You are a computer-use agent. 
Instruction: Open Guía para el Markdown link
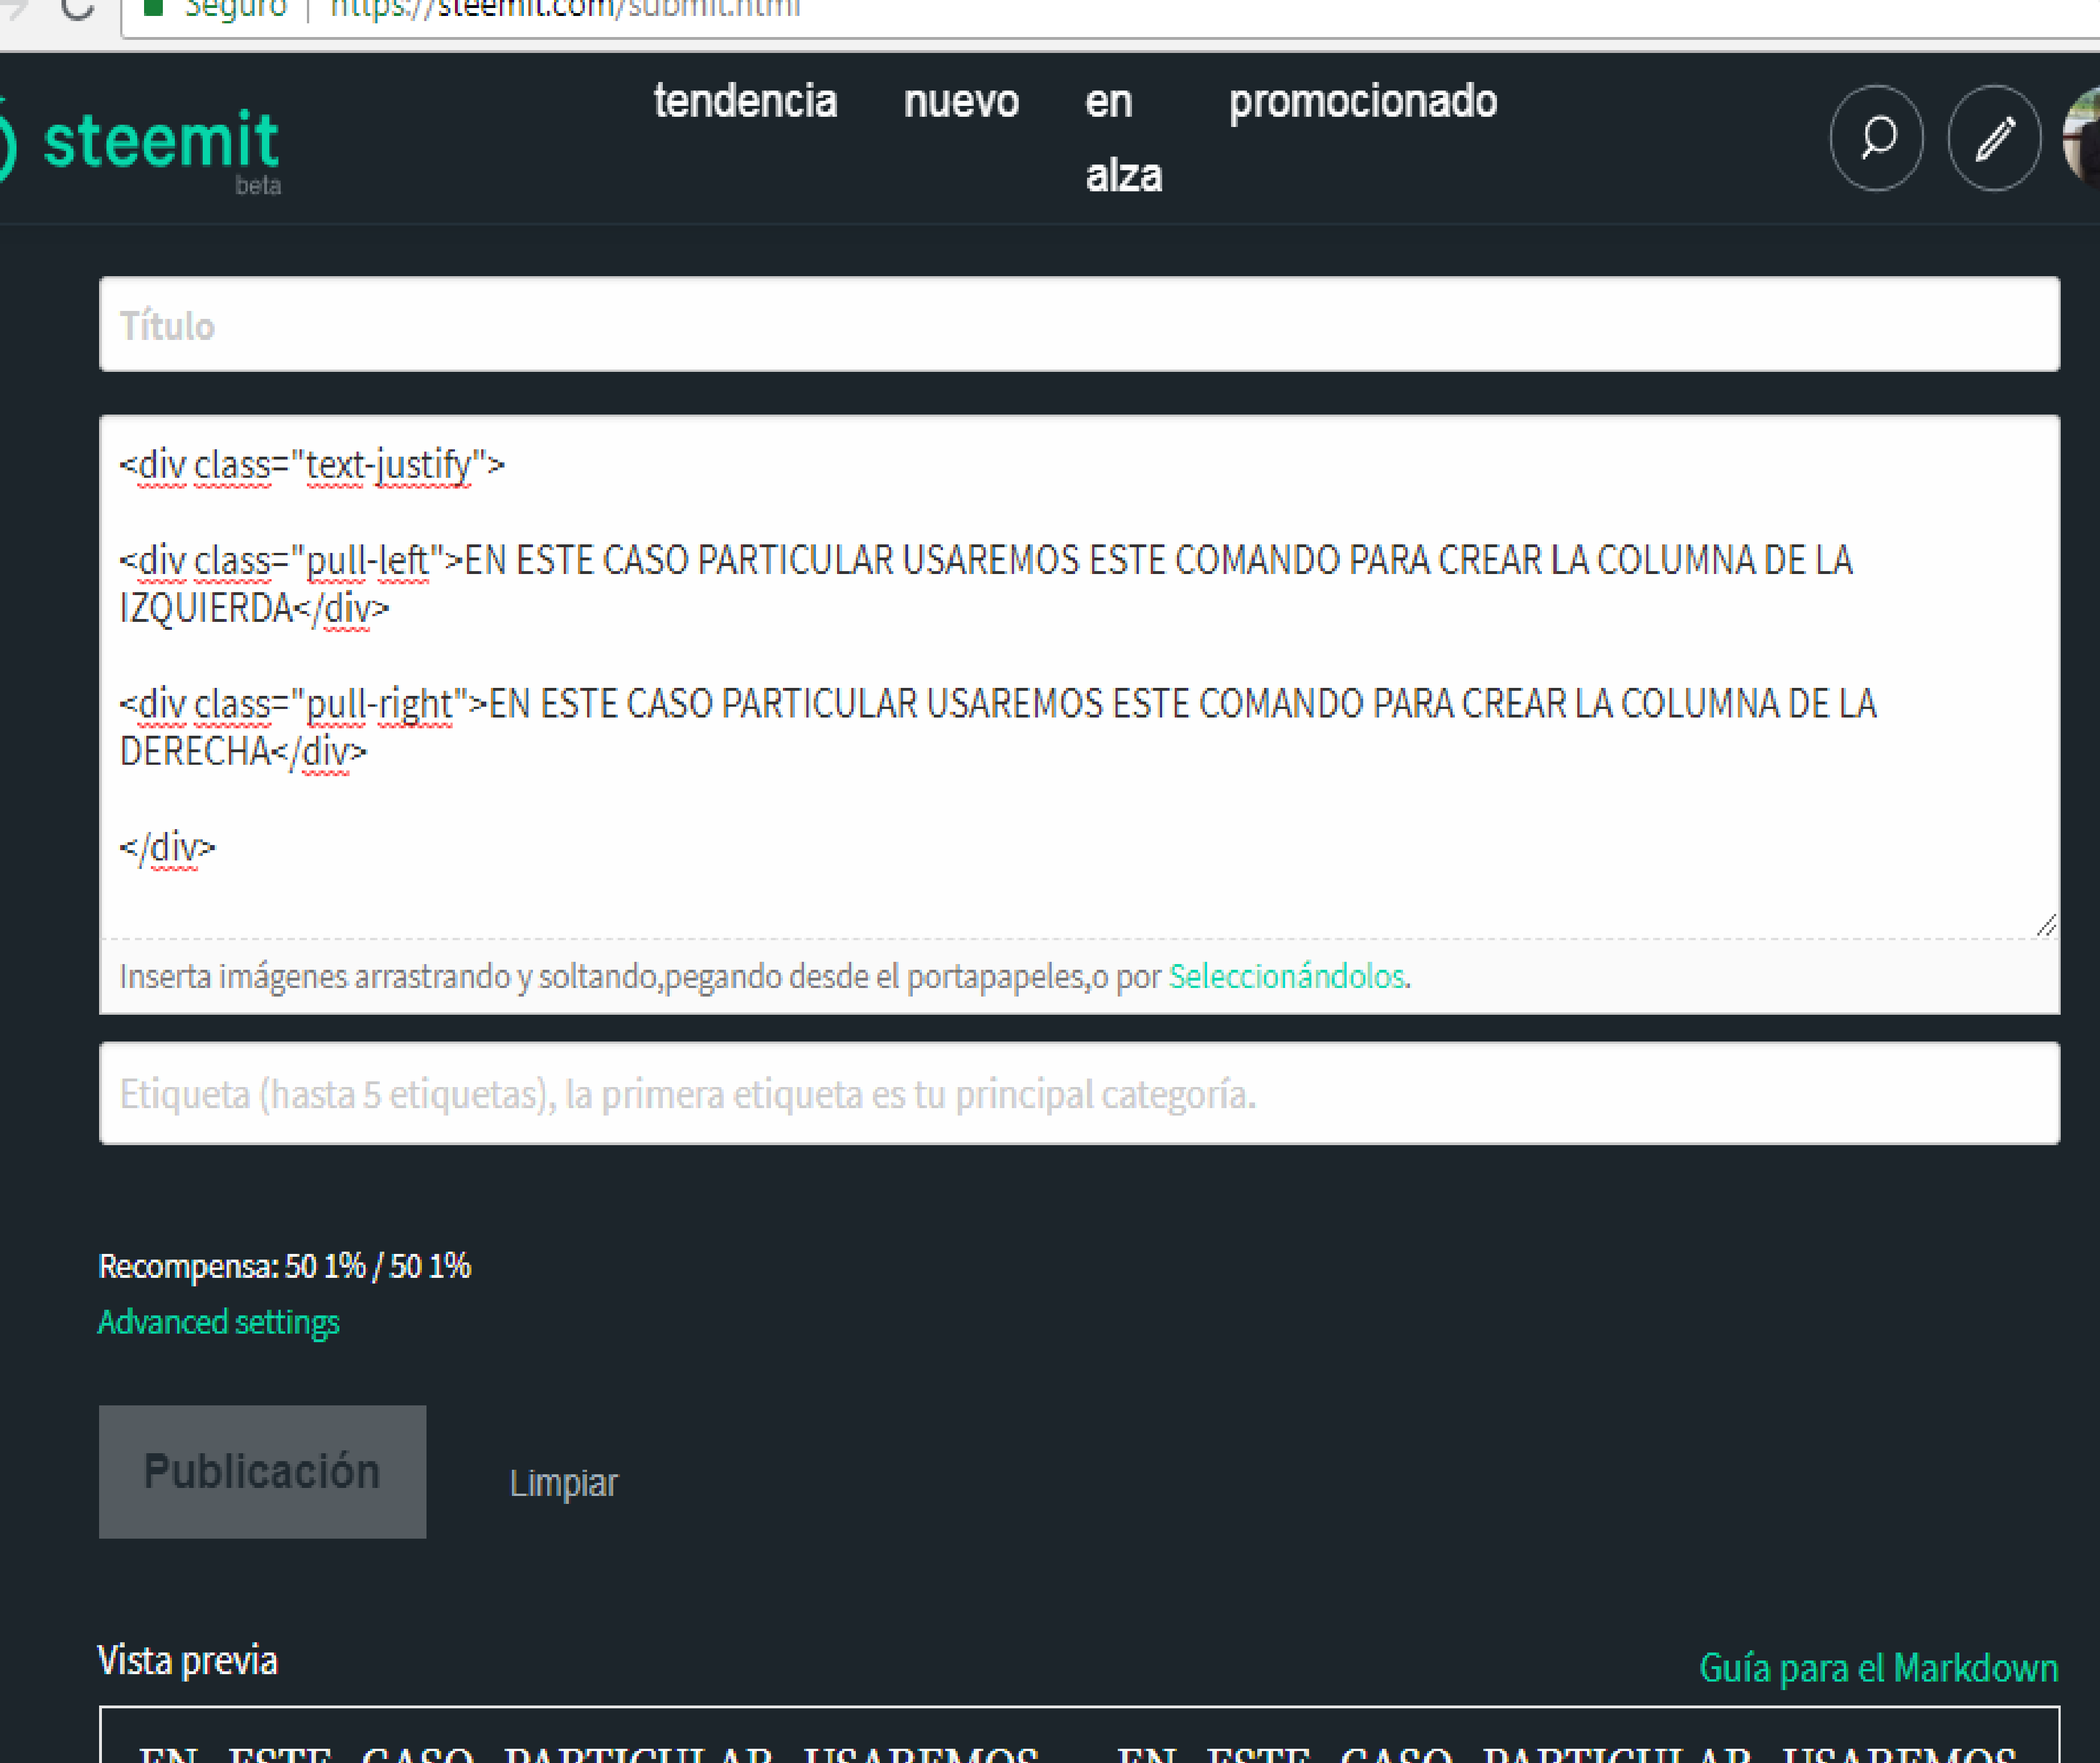[1878, 1668]
